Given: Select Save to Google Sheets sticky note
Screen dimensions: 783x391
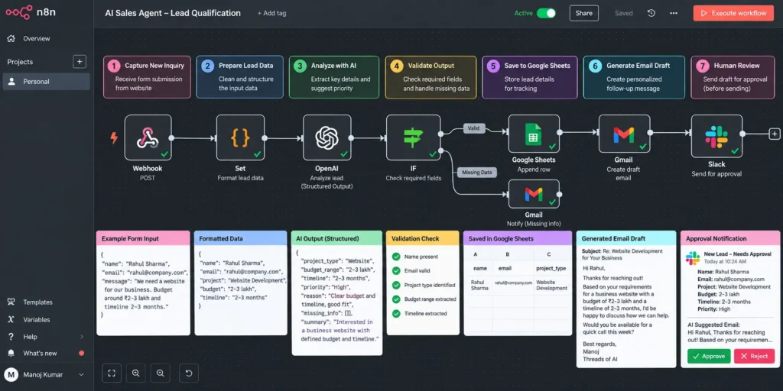Looking at the screenshot, I should click(530, 77).
